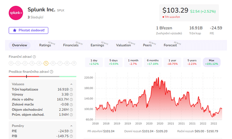Click info icon beside Ziskové marže
Image resolution: width=232 pixels, height=139 pixels.
tap(71, 105)
